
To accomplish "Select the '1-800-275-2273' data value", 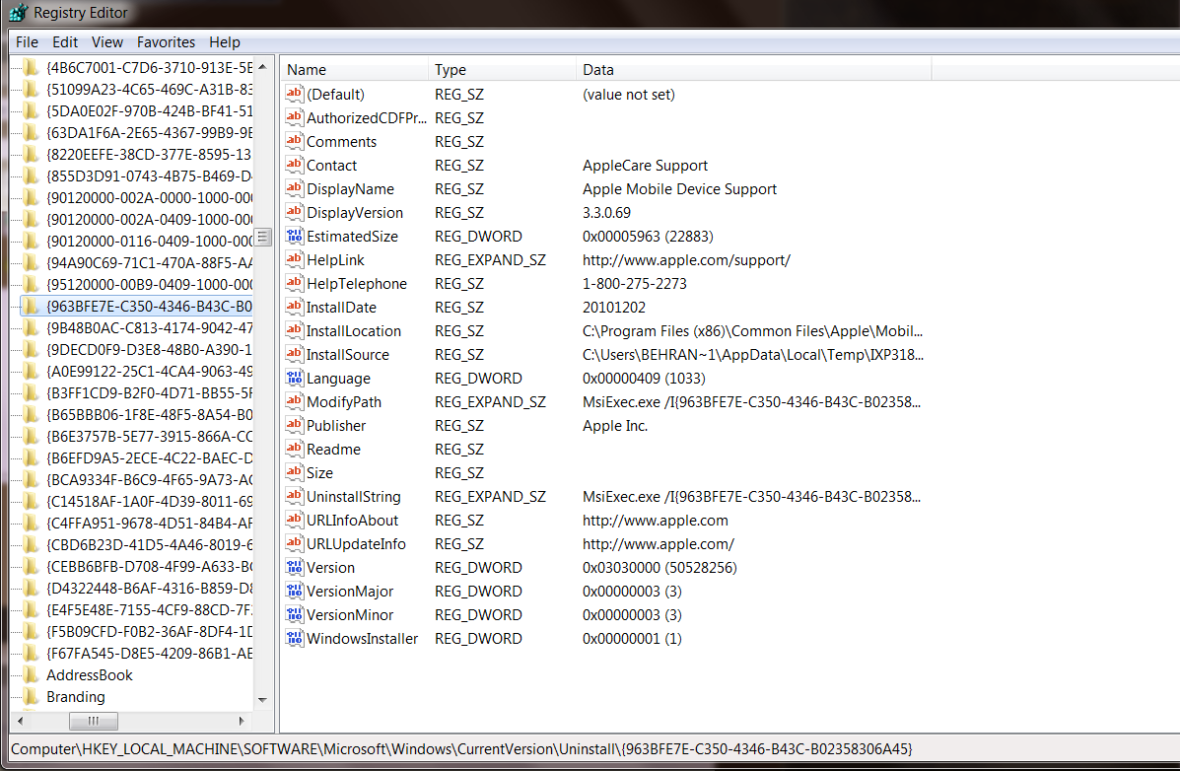I will pyautogui.click(x=635, y=283).
